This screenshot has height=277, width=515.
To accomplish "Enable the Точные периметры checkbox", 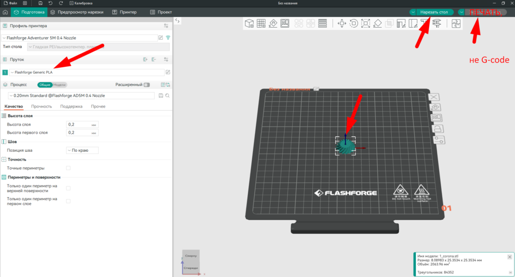I will pyautogui.click(x=68, y=168).
